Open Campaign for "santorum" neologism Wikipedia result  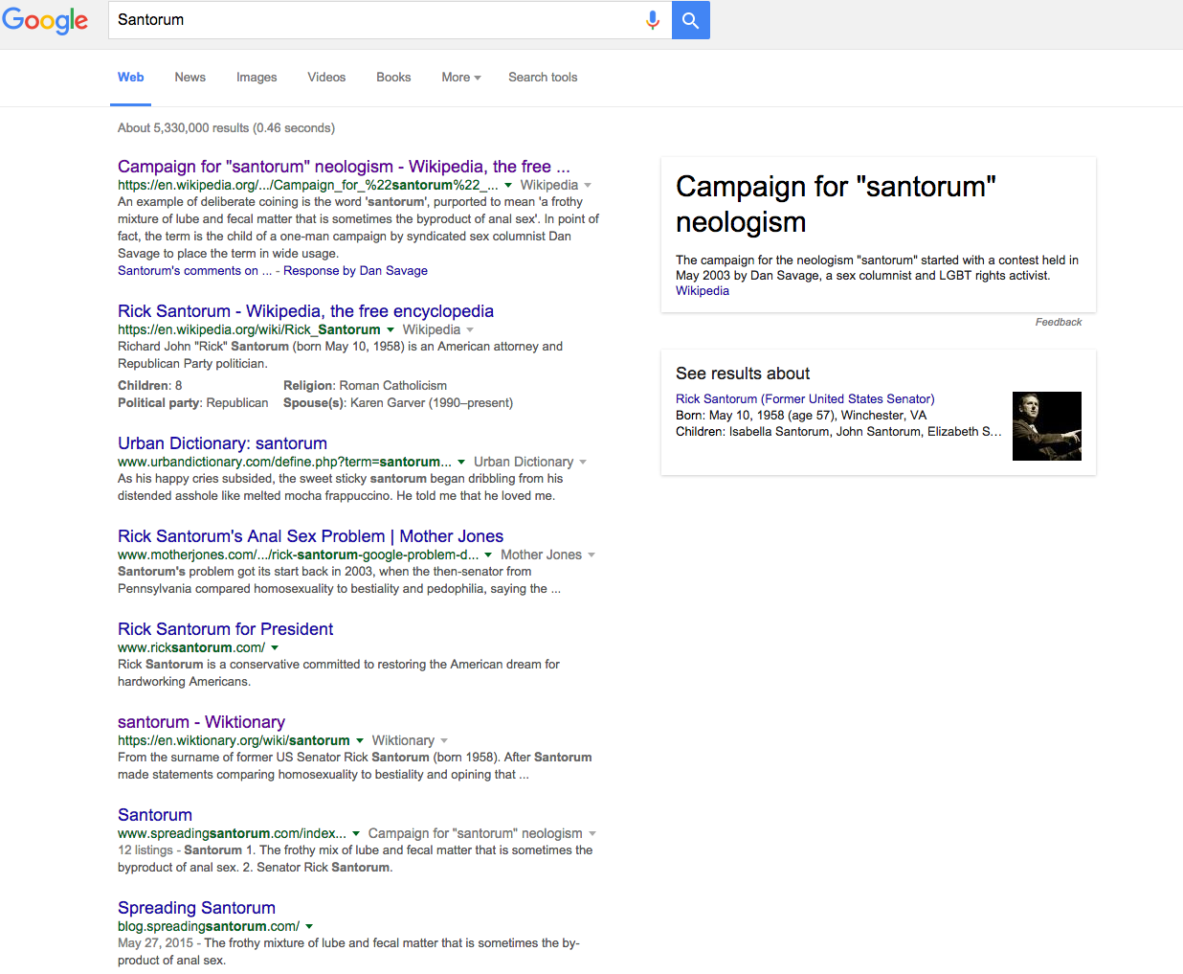pos(344,167)
